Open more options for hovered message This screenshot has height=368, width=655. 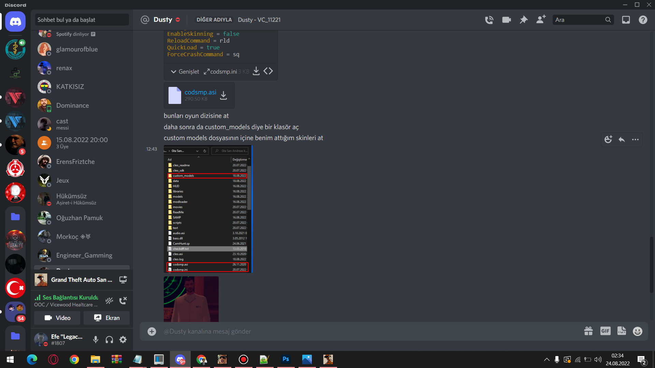point(635,139)
